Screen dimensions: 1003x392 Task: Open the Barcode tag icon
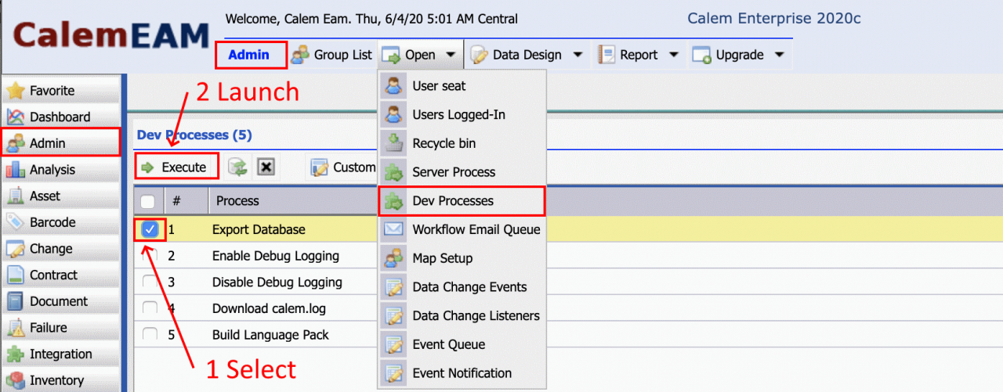[16, 222]
